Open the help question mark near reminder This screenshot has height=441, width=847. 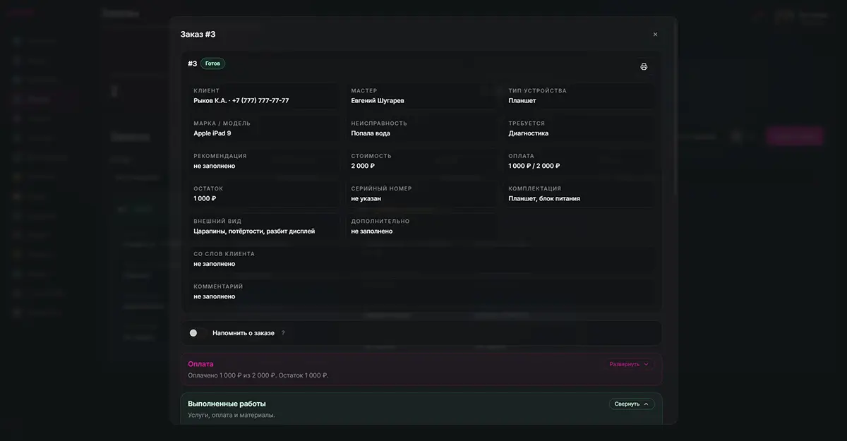(x=283, y=333)
